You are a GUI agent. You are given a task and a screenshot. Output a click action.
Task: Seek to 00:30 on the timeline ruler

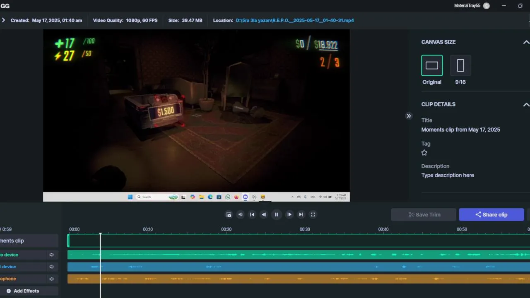pos(305,229)
